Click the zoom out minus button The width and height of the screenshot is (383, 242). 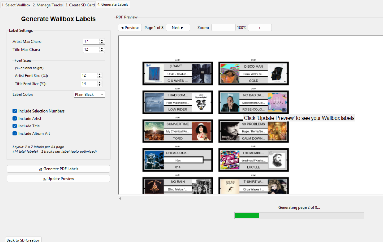(x=223, y=28)
